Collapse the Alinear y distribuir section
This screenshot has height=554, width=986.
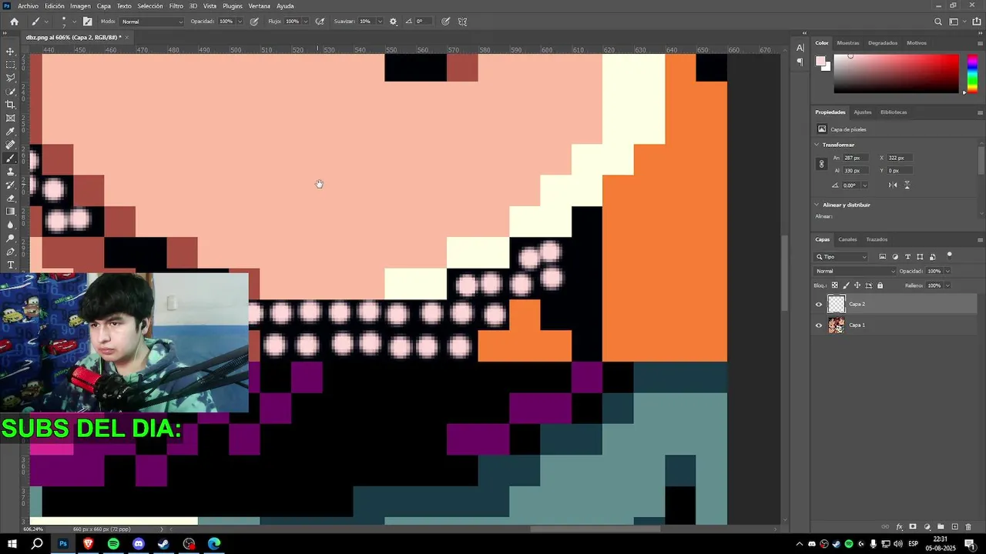[x=817, y=205]
